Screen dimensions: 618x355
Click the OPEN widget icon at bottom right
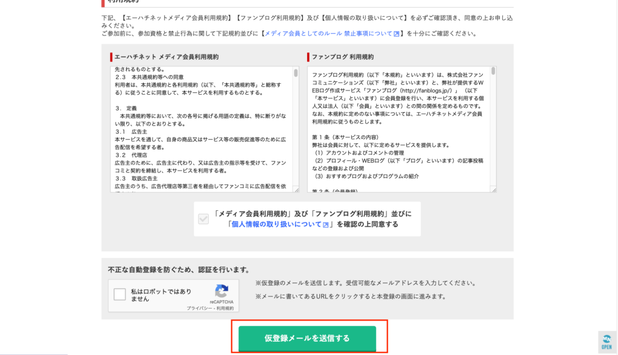607,342
